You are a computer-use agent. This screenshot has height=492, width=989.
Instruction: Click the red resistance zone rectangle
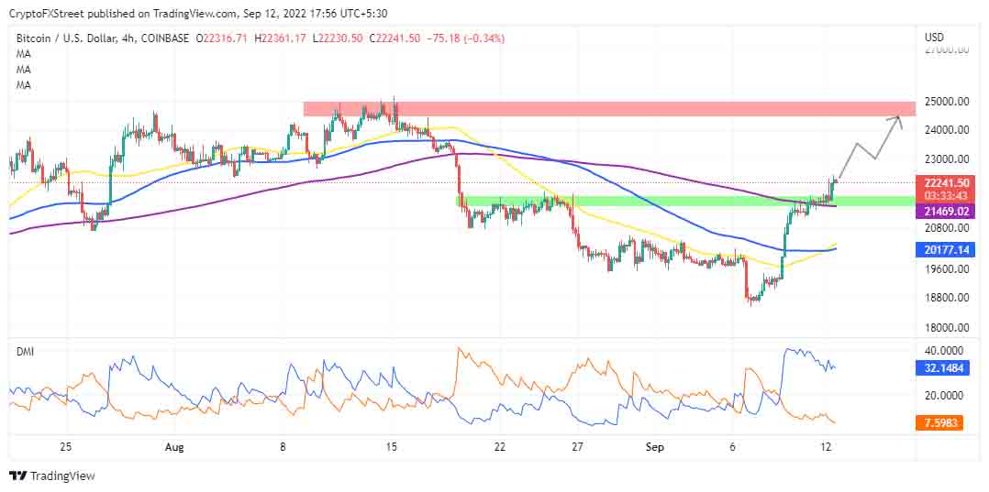608,109
